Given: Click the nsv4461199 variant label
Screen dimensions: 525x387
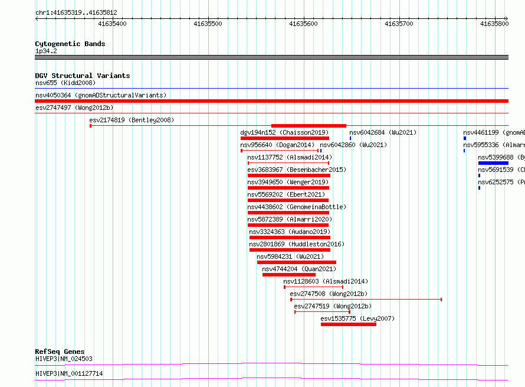Looking at the screenshot, I should tap(494, 132).
